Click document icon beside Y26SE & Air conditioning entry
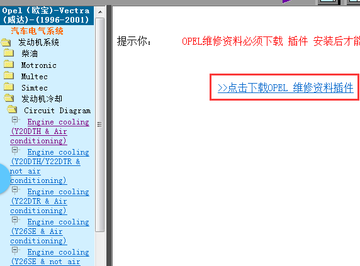Image resolution: width=360 pixels, height=266 pixels. [15, 220]
